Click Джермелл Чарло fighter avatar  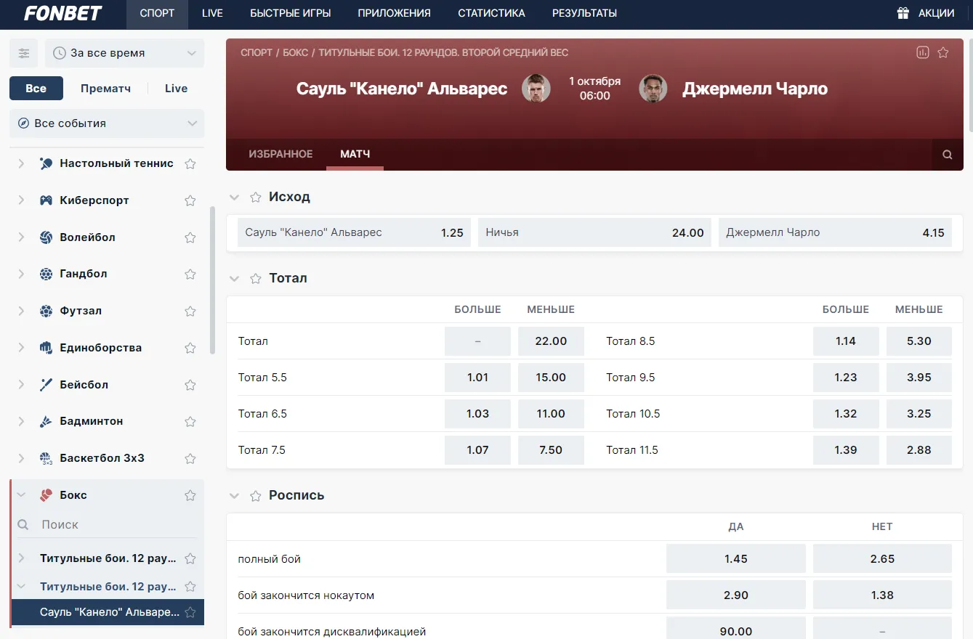653,89
